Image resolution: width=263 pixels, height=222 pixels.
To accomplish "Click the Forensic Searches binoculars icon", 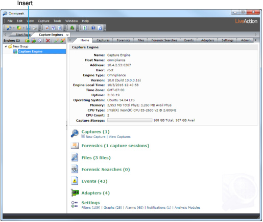I will pyautogui.click(x=75, y=169).
